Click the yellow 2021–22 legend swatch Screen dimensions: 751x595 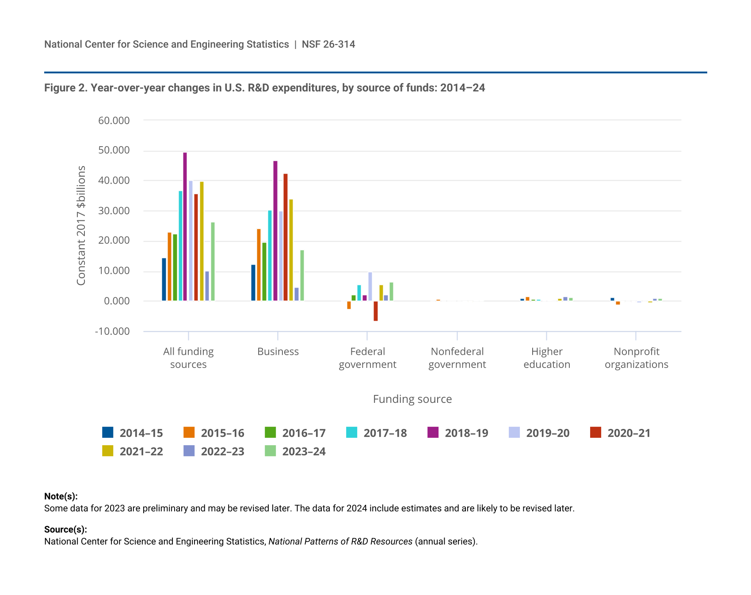pyautogui.click(x=107, y=451)
